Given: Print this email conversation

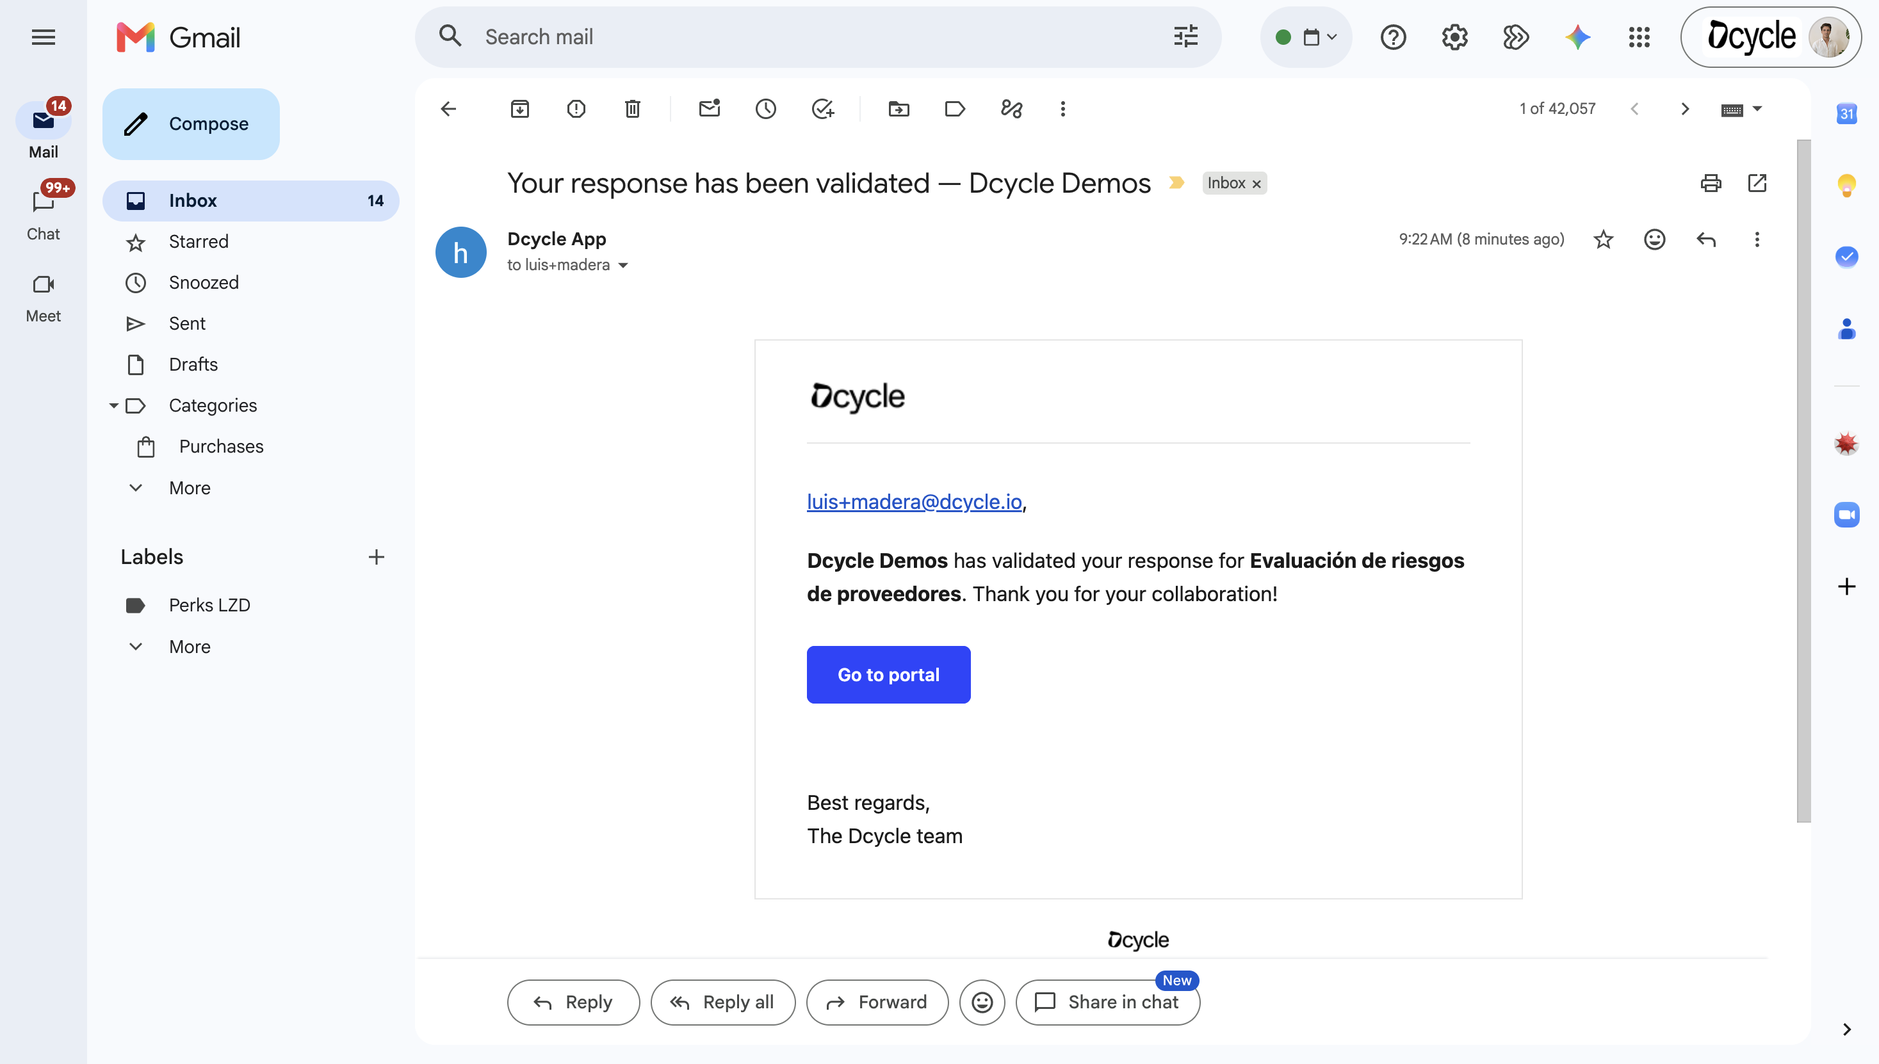Looking at the screenshot, I should coord(1710,182).
